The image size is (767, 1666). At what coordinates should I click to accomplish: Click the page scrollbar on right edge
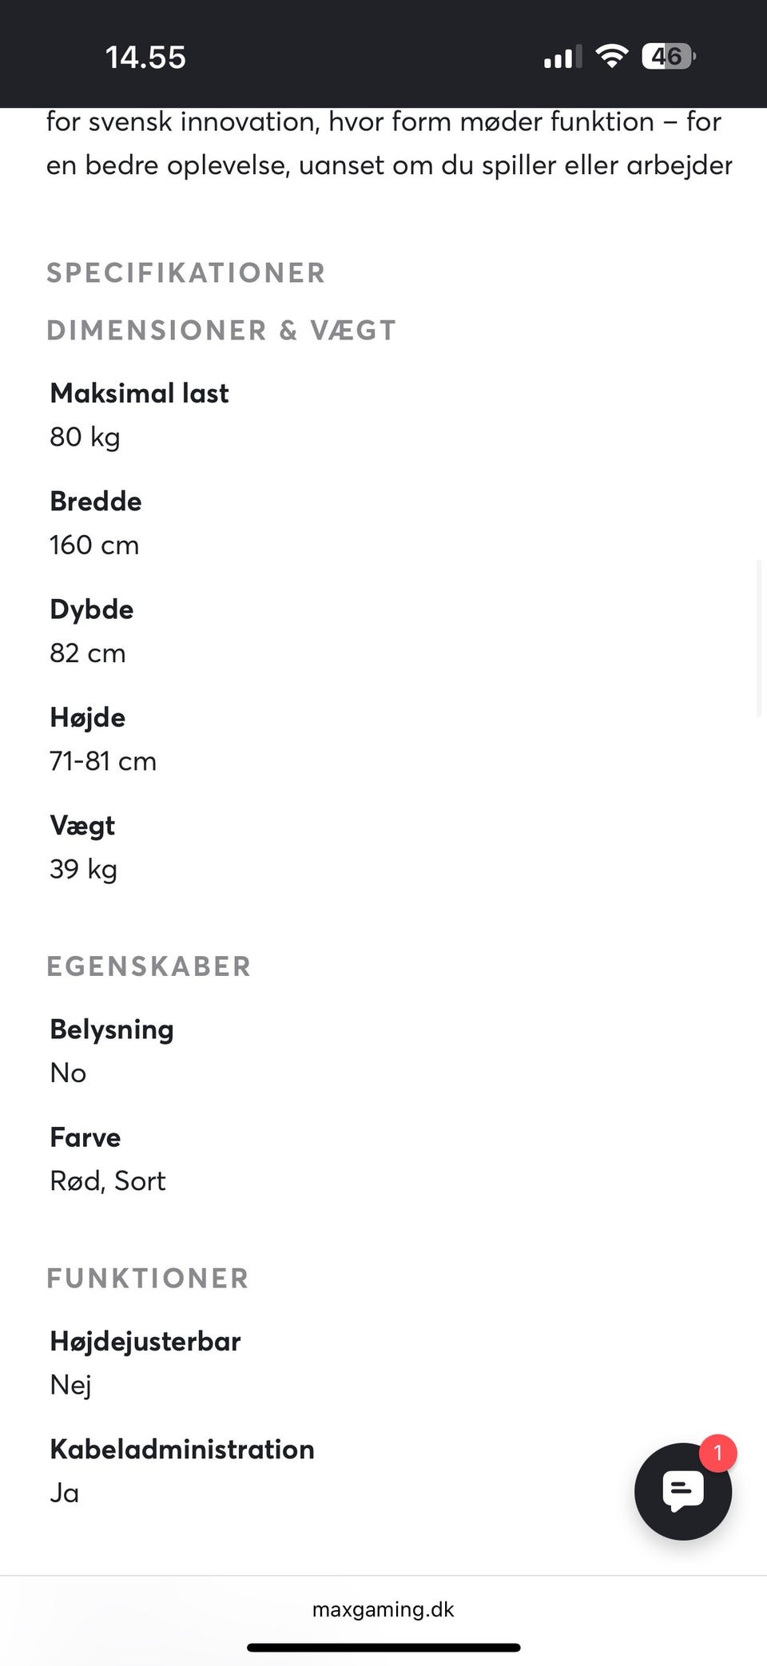760,639
